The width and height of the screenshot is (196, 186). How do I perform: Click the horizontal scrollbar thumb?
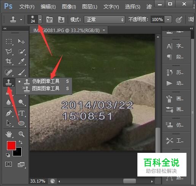(129, 181)
